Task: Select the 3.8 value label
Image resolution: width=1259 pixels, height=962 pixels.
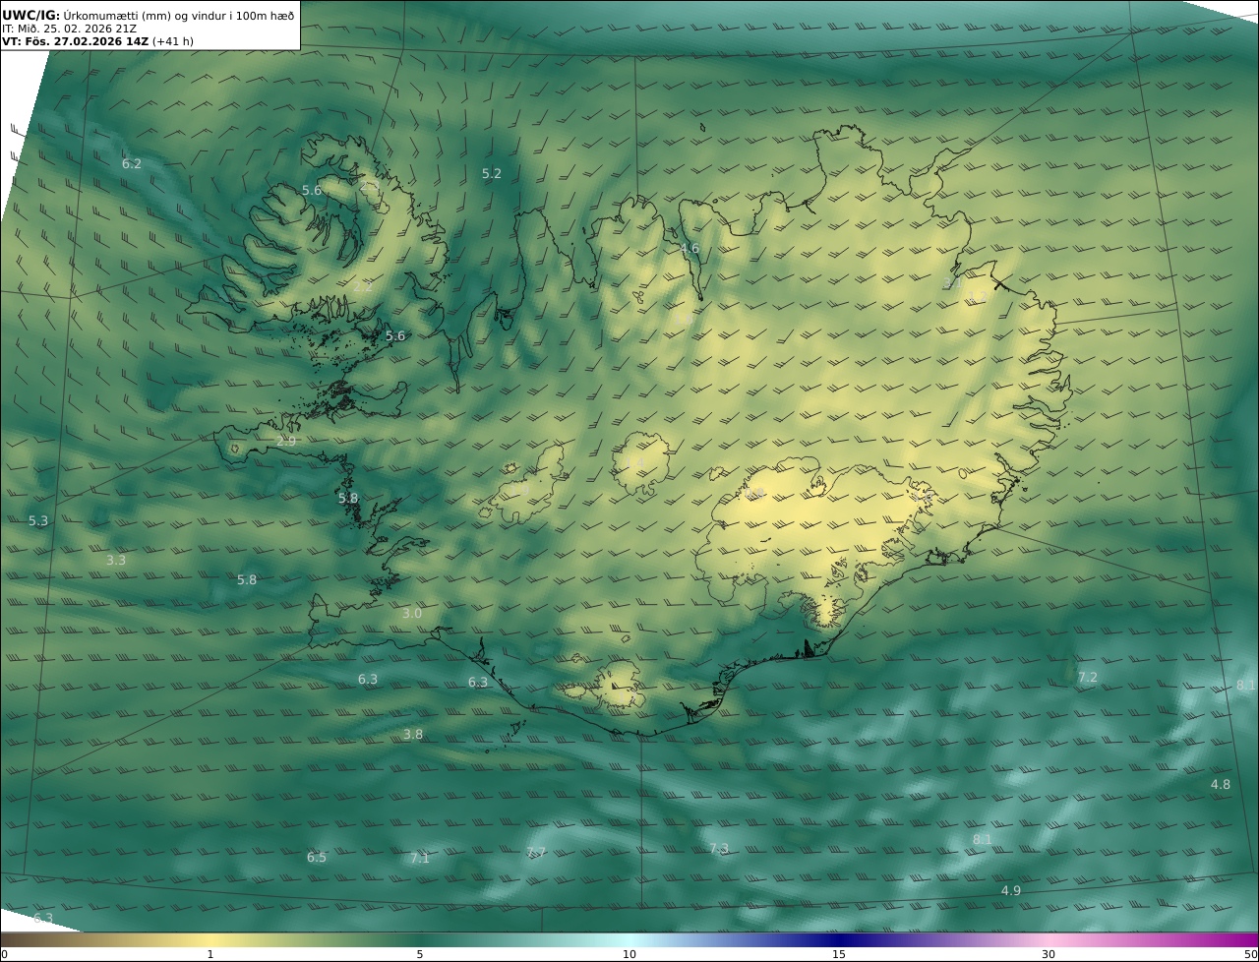Action: [413, 735]
